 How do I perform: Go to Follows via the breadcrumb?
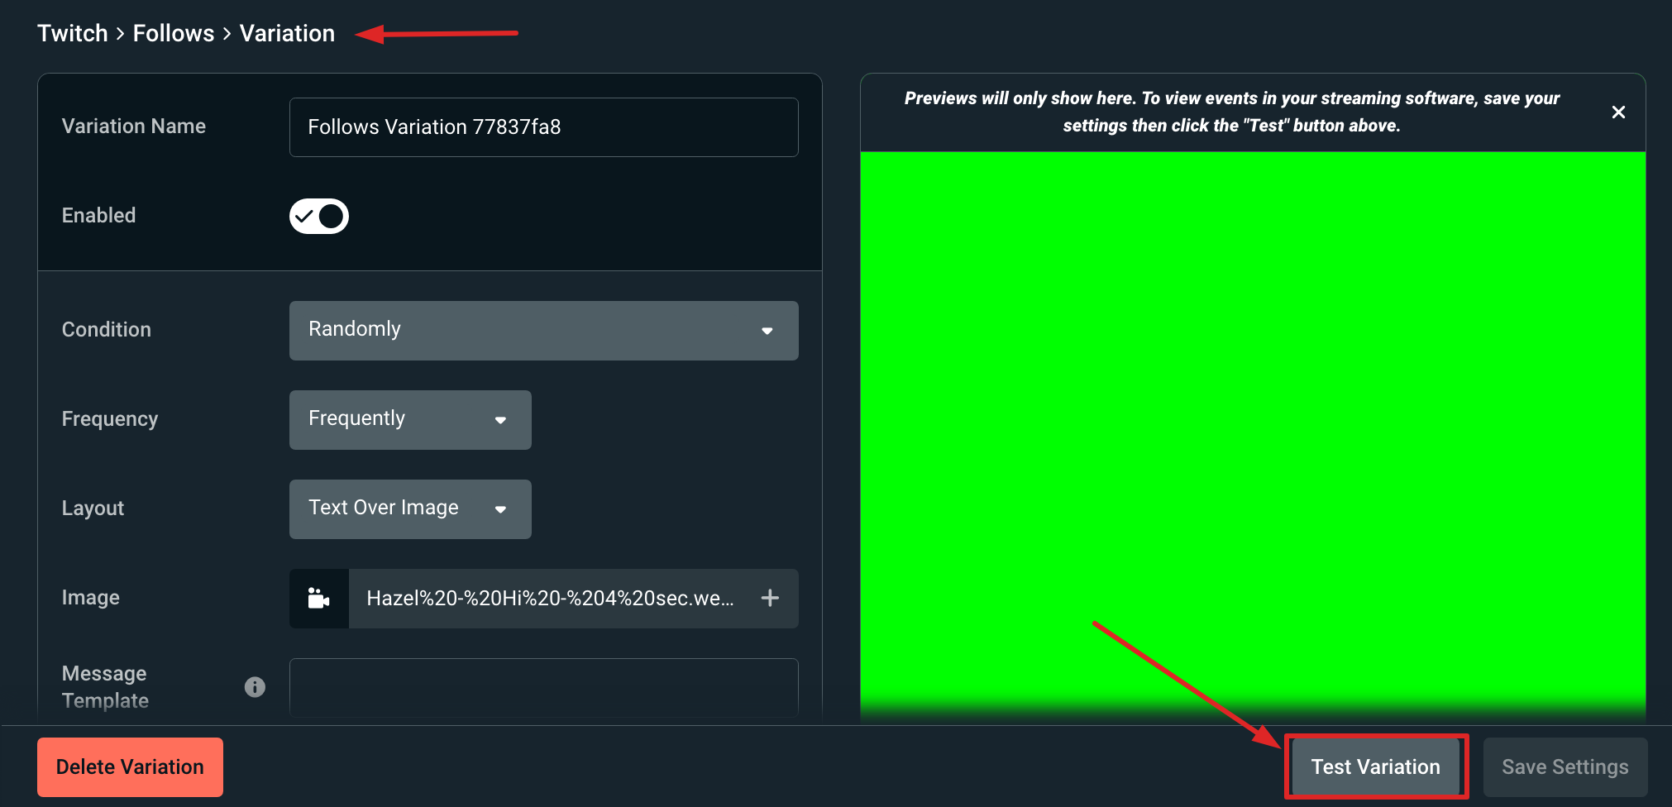174,32
